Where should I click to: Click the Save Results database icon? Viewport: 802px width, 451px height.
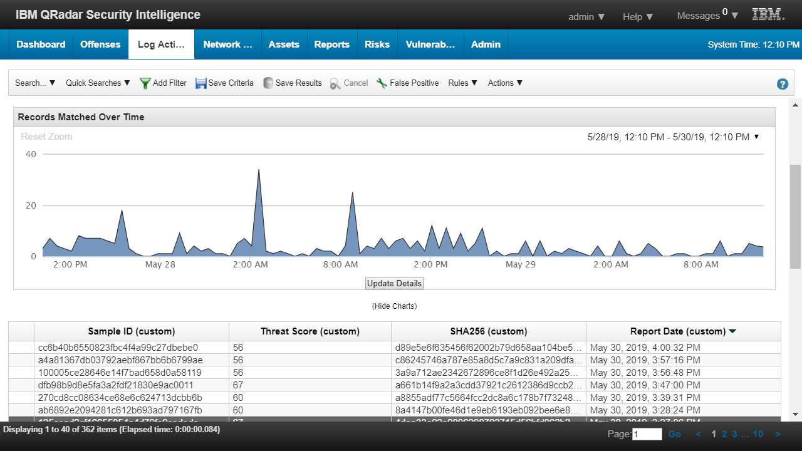[x=268, y=83]
